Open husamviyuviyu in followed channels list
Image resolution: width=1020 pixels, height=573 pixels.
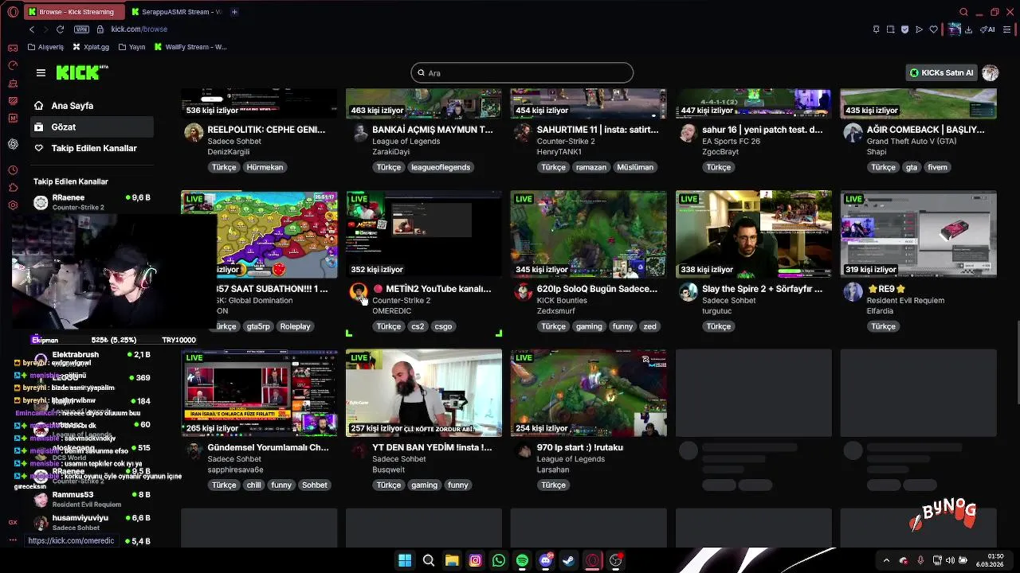point(92,522)
